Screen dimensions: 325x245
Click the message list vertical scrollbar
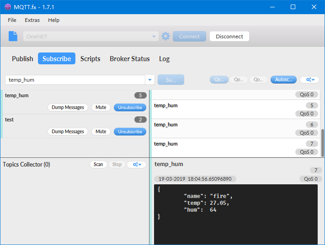(x=323, y=143)
